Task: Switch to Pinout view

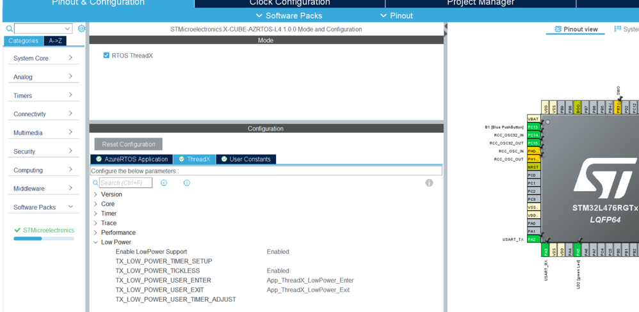Action: [x=576, y=29]
